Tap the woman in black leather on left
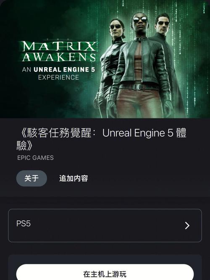 [112, 68]
